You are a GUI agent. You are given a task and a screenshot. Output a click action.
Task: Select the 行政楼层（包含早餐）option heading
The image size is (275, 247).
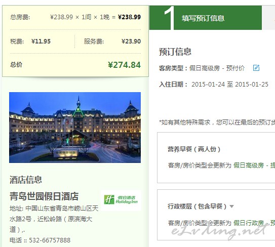(198, 207)
